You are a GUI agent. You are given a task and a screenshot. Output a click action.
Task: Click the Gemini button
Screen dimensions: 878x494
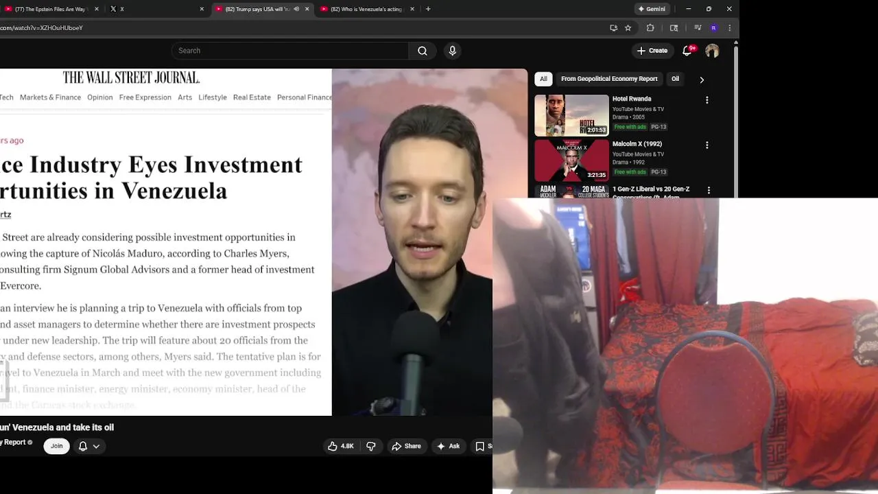tap(652, 9)
